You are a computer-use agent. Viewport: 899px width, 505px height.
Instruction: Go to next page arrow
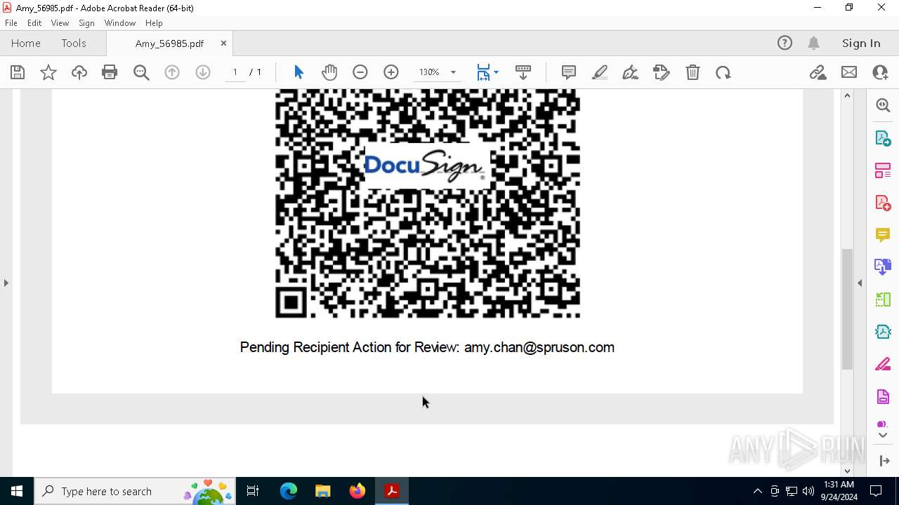coord(203,72)
